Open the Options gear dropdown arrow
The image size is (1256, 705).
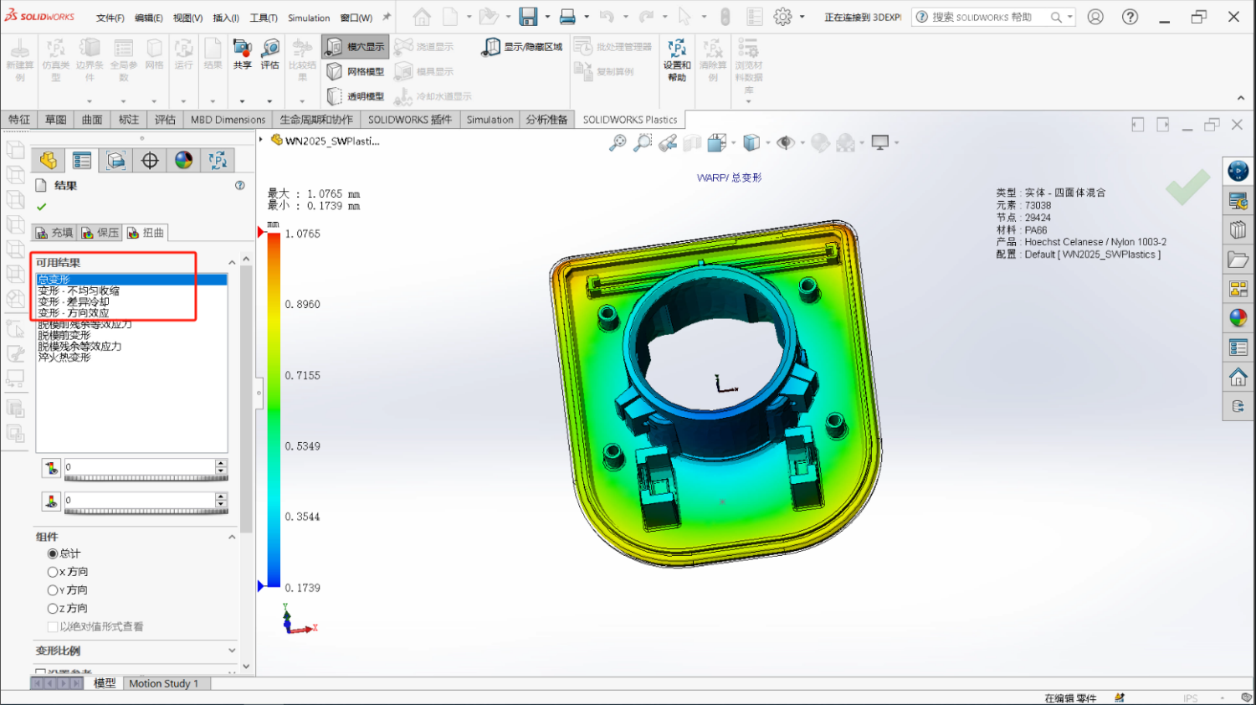point(802,17)
